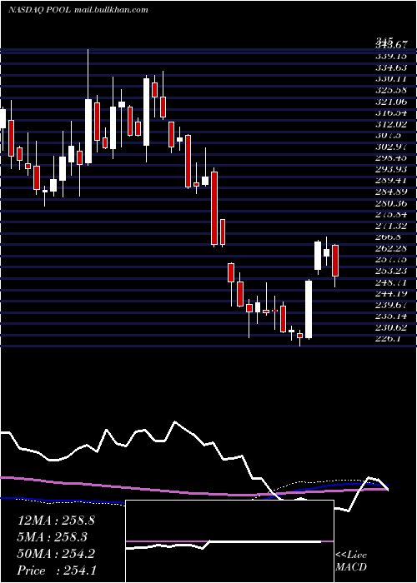Click the 239.67 price axis label
This screenshot has width=417, height=583.
click(x=391, y=304)
